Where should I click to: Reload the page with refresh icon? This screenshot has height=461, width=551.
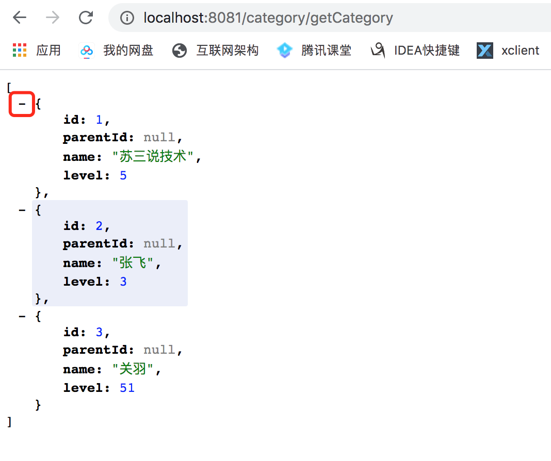point(86,17)
